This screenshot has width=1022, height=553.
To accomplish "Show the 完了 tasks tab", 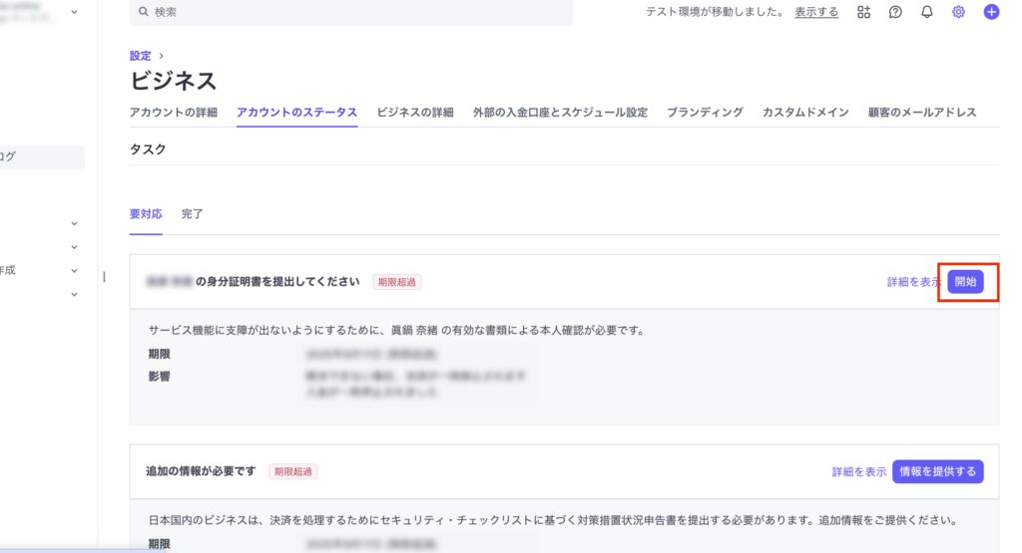I will click(192, 214).
